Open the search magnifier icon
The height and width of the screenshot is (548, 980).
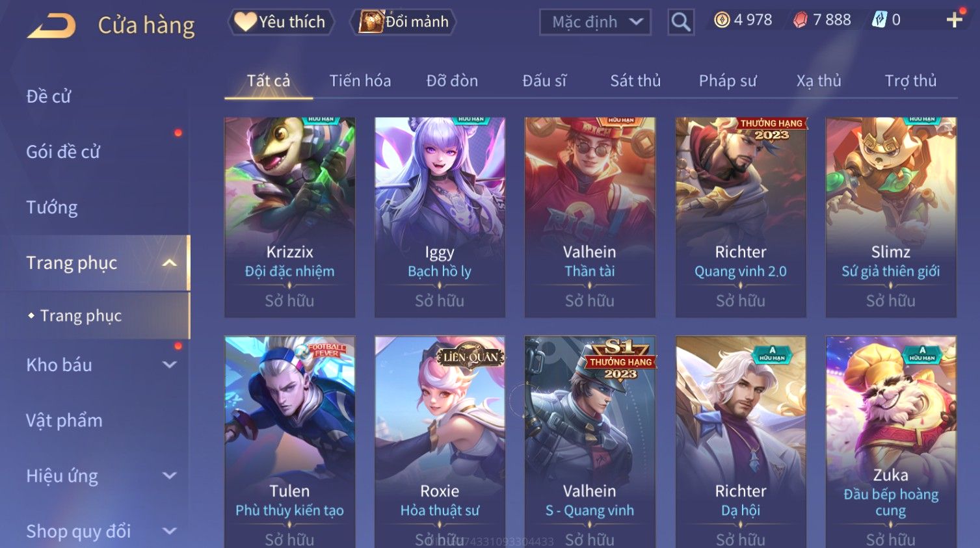[681, 22]
